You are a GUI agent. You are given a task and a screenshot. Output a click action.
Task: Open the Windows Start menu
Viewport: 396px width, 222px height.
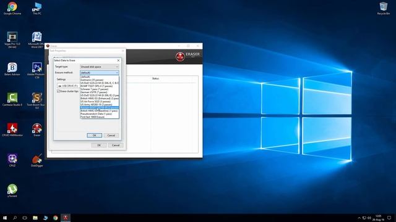[5, 218]
